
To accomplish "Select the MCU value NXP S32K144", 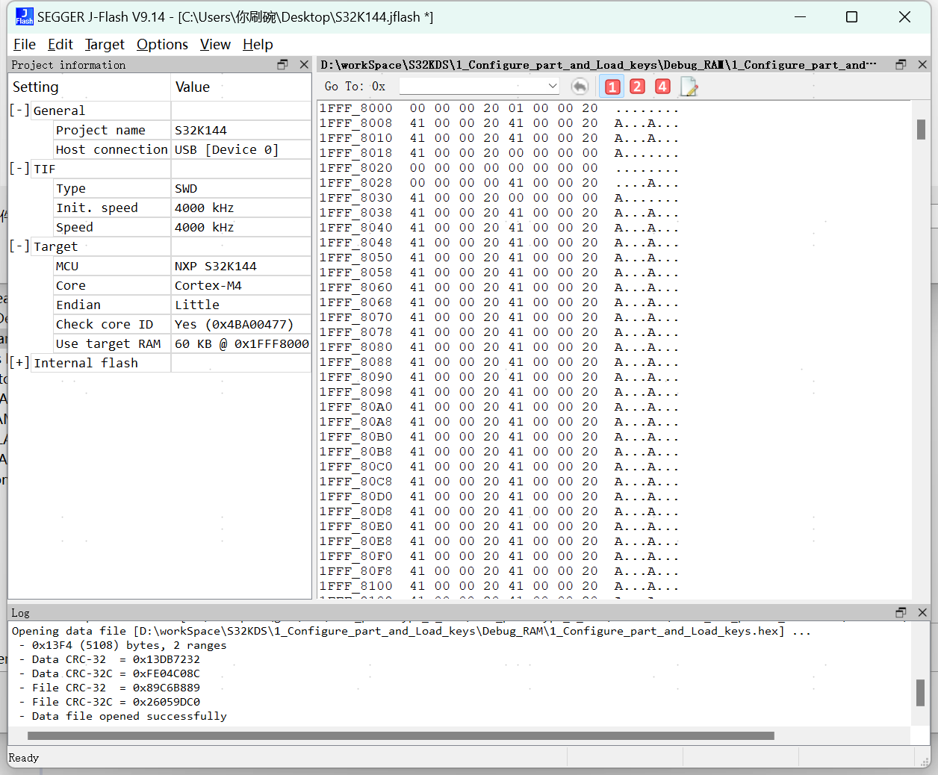I will pyautogui.click(x=216, y=266).
